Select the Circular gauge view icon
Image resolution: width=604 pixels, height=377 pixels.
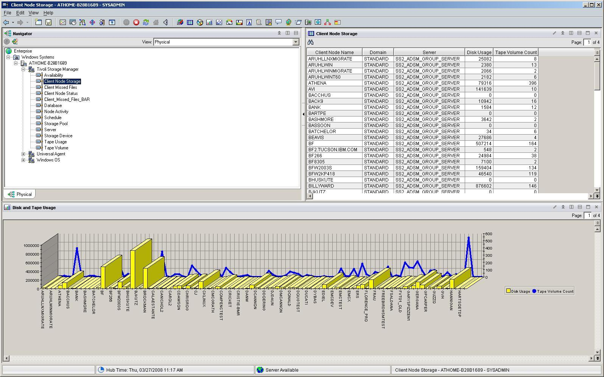229,22
